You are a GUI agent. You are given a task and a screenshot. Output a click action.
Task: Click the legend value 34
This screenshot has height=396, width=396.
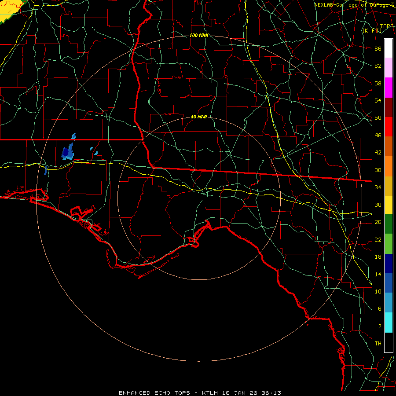coord(378,187)
